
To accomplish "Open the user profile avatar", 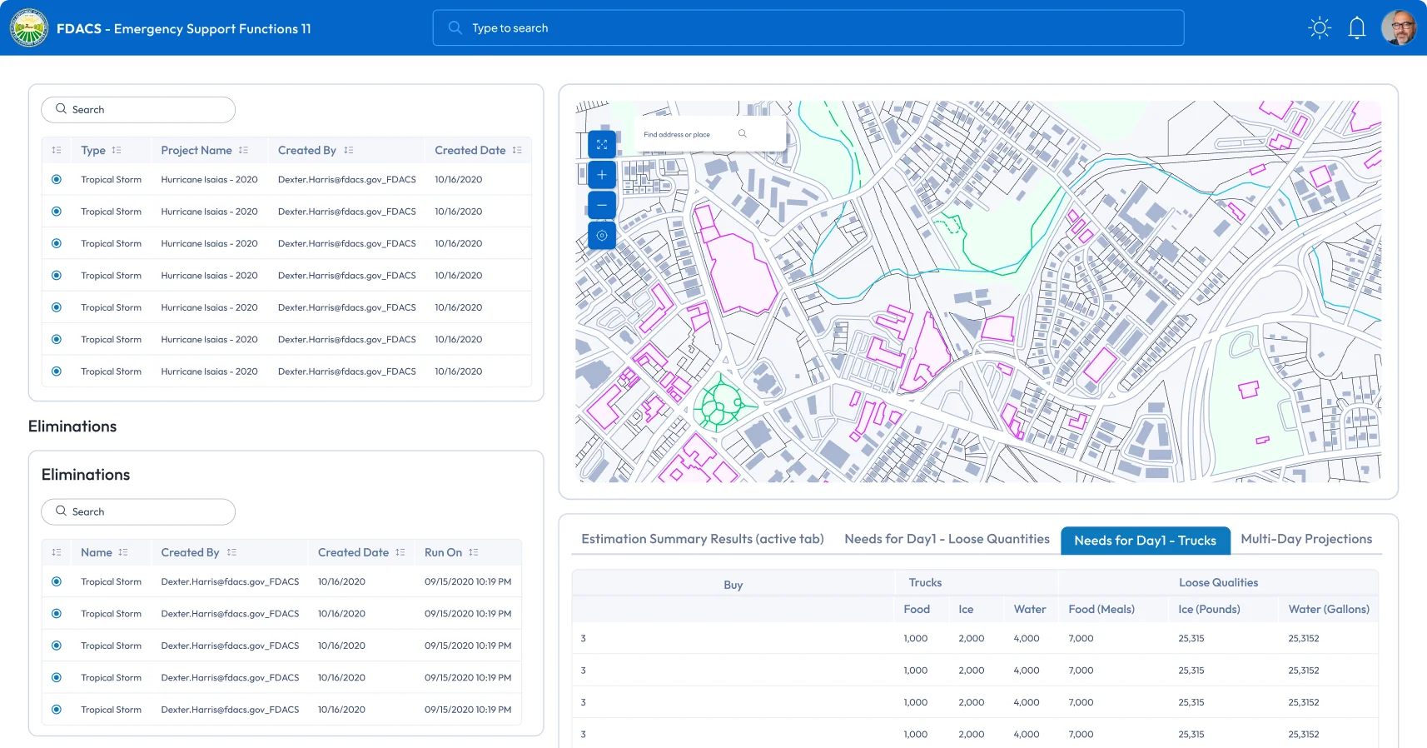I will (x=1399, y=28).
